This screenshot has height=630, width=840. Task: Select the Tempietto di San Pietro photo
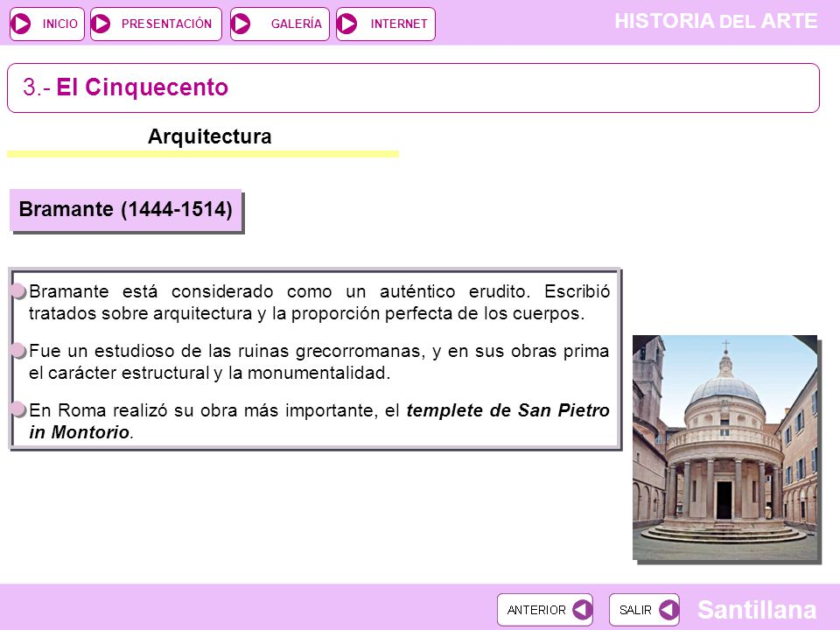point(725,447)
